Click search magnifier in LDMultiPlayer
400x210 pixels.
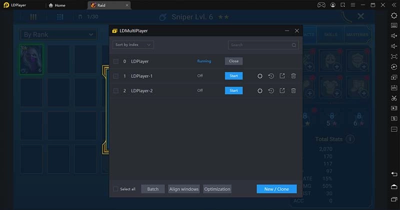293,45
